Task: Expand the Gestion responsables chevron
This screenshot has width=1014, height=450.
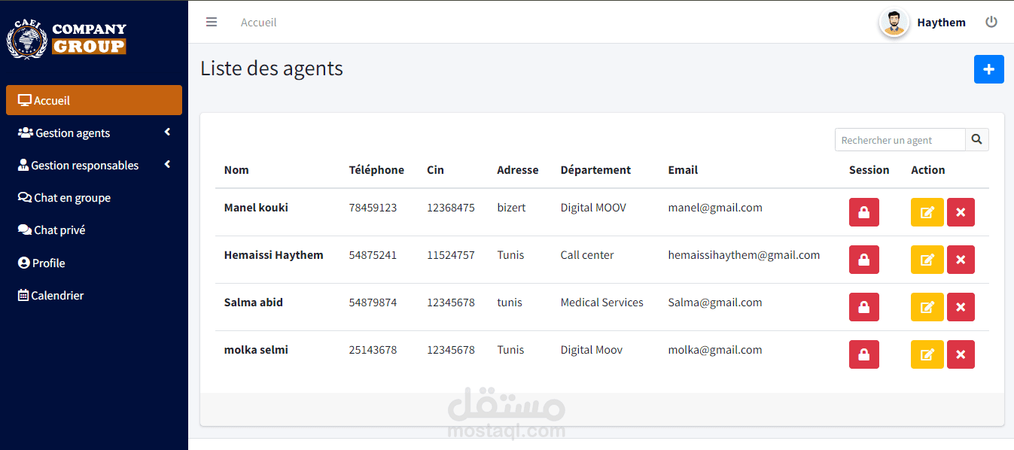Action: point(167,165)
